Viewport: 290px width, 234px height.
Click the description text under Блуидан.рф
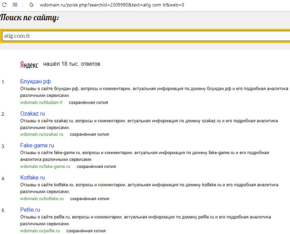point(154,92)
